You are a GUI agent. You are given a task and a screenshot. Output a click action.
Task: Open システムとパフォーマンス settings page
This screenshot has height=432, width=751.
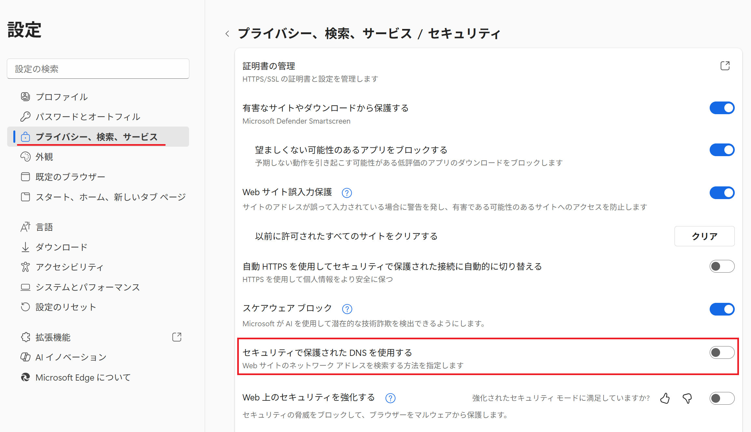click(88, 287)
